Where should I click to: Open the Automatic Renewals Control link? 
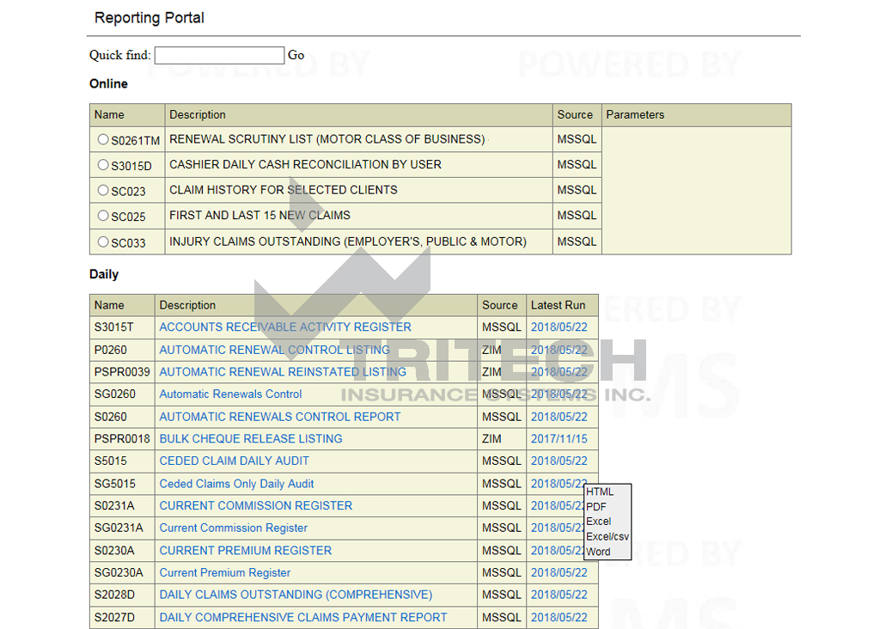[230, 394]
